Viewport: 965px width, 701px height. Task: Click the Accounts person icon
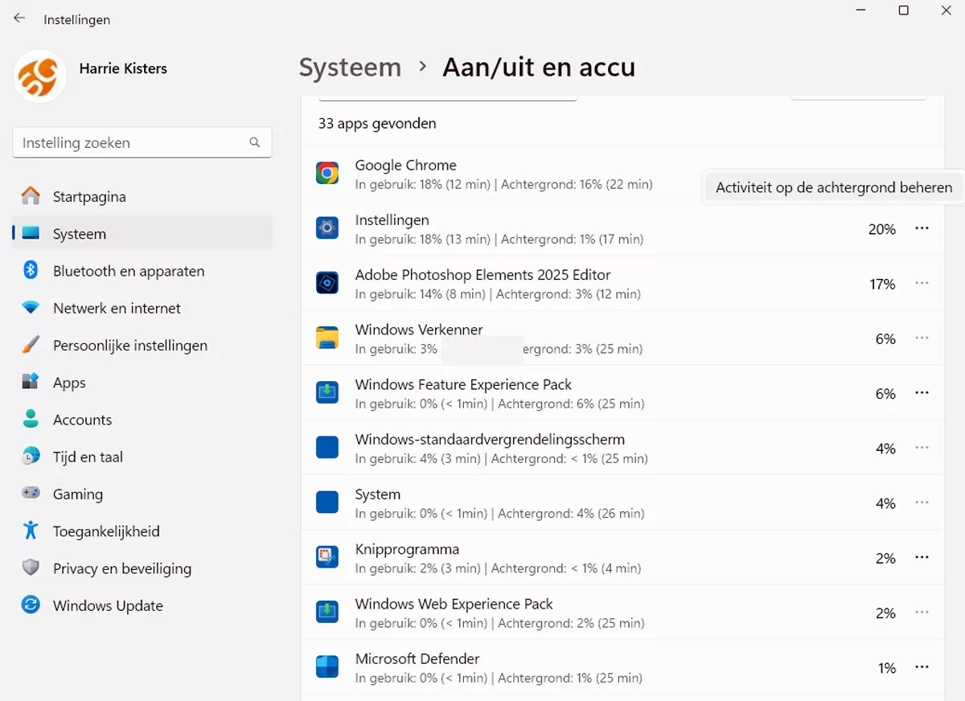pyautogui.click(x=31, y=420)
